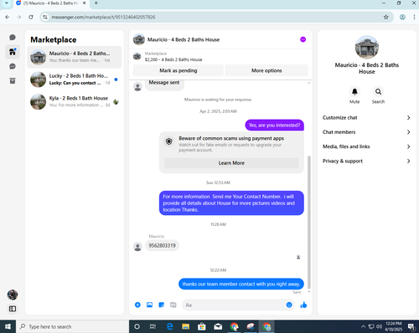Viewport: 419px width, 333px height.
Task: Show hidden system tray icons
Action: [x=363, y=326]
